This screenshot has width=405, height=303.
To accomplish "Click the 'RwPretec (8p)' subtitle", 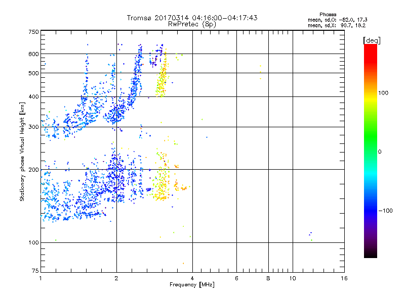I will point(192,24).
